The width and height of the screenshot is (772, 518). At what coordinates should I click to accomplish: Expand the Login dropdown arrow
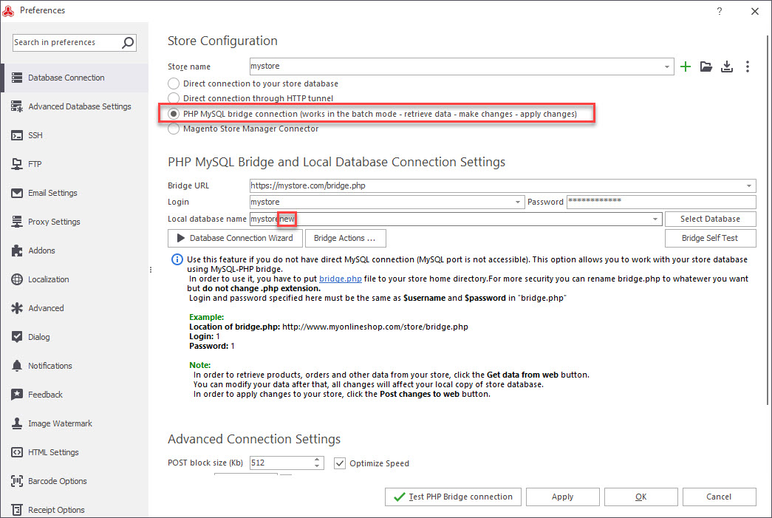tap(517, 202)
